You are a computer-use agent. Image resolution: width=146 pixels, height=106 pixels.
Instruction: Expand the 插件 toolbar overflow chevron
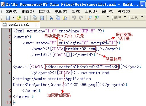[125, 16]
